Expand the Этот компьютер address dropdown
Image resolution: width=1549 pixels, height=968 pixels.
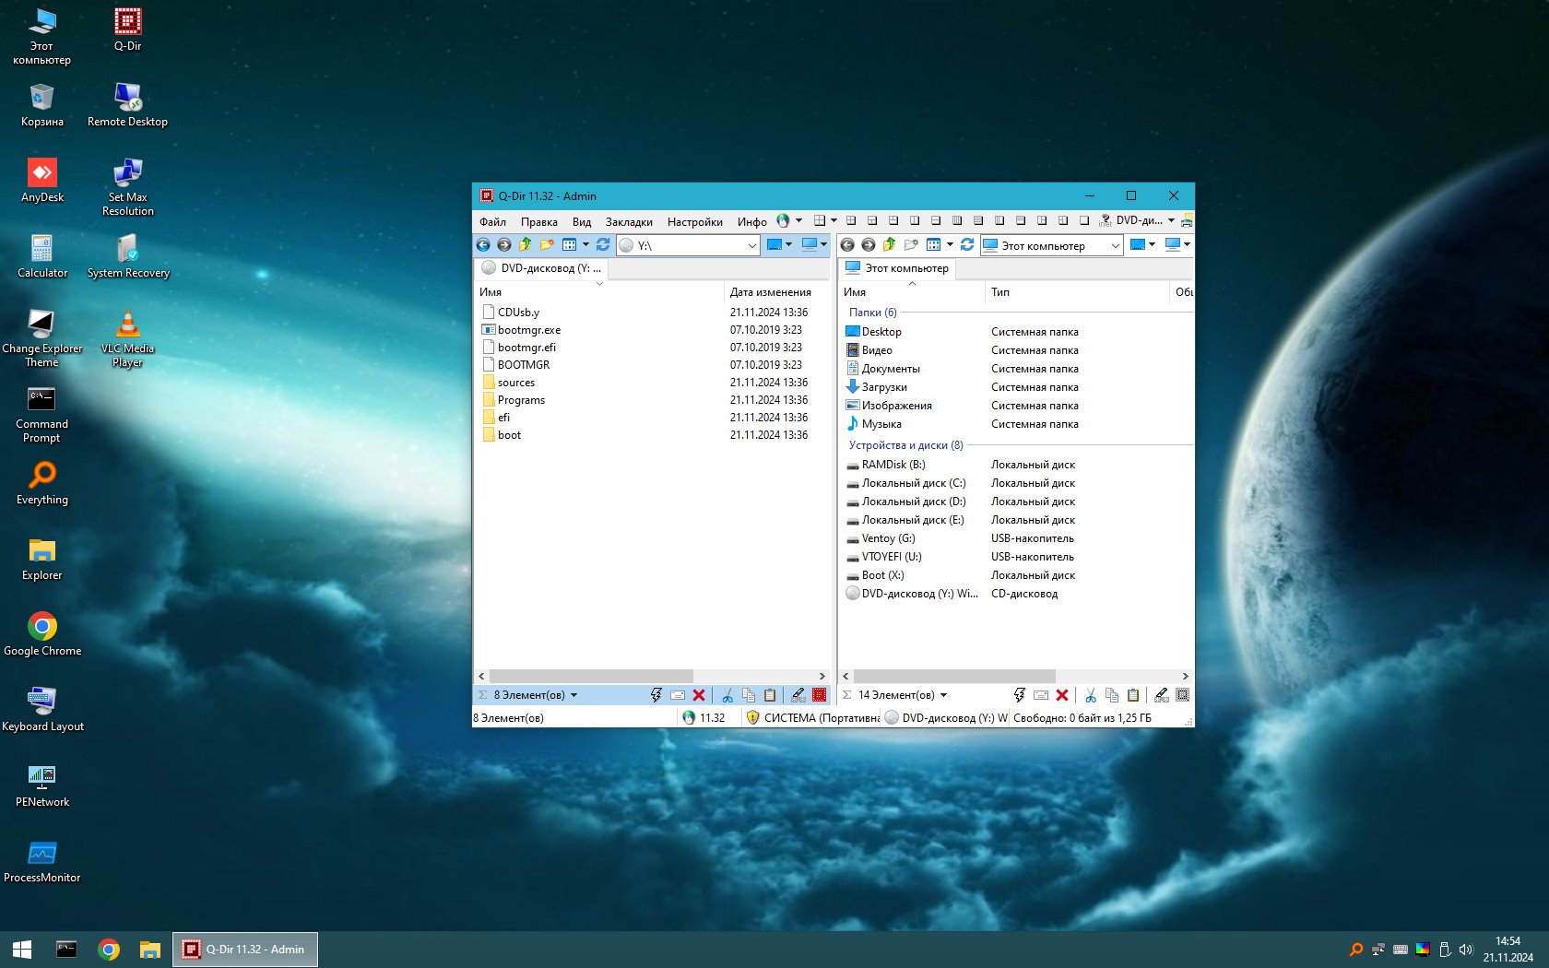point(1115,246)
